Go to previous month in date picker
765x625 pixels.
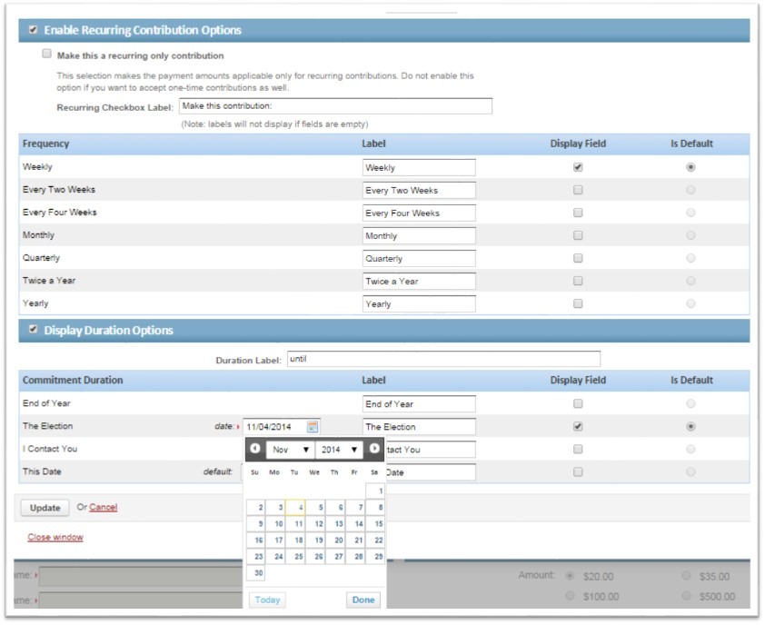click(254, 448)
